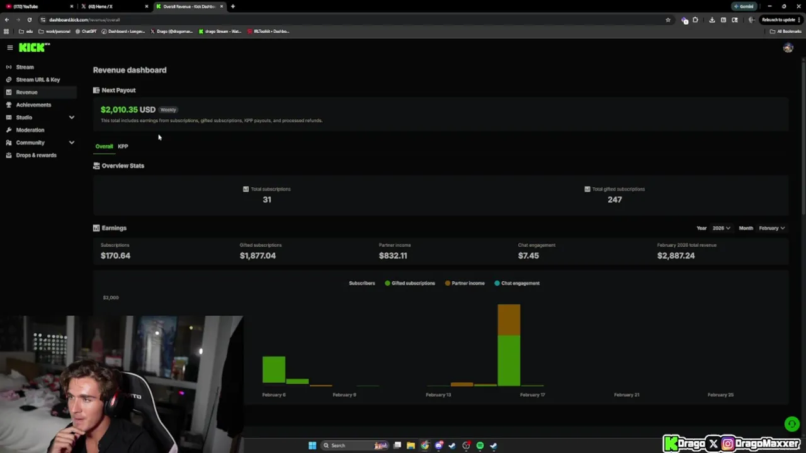Open the profile avatar menu

coord(788,48)
